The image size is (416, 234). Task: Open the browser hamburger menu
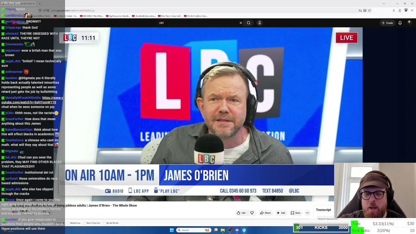[412, 10]
